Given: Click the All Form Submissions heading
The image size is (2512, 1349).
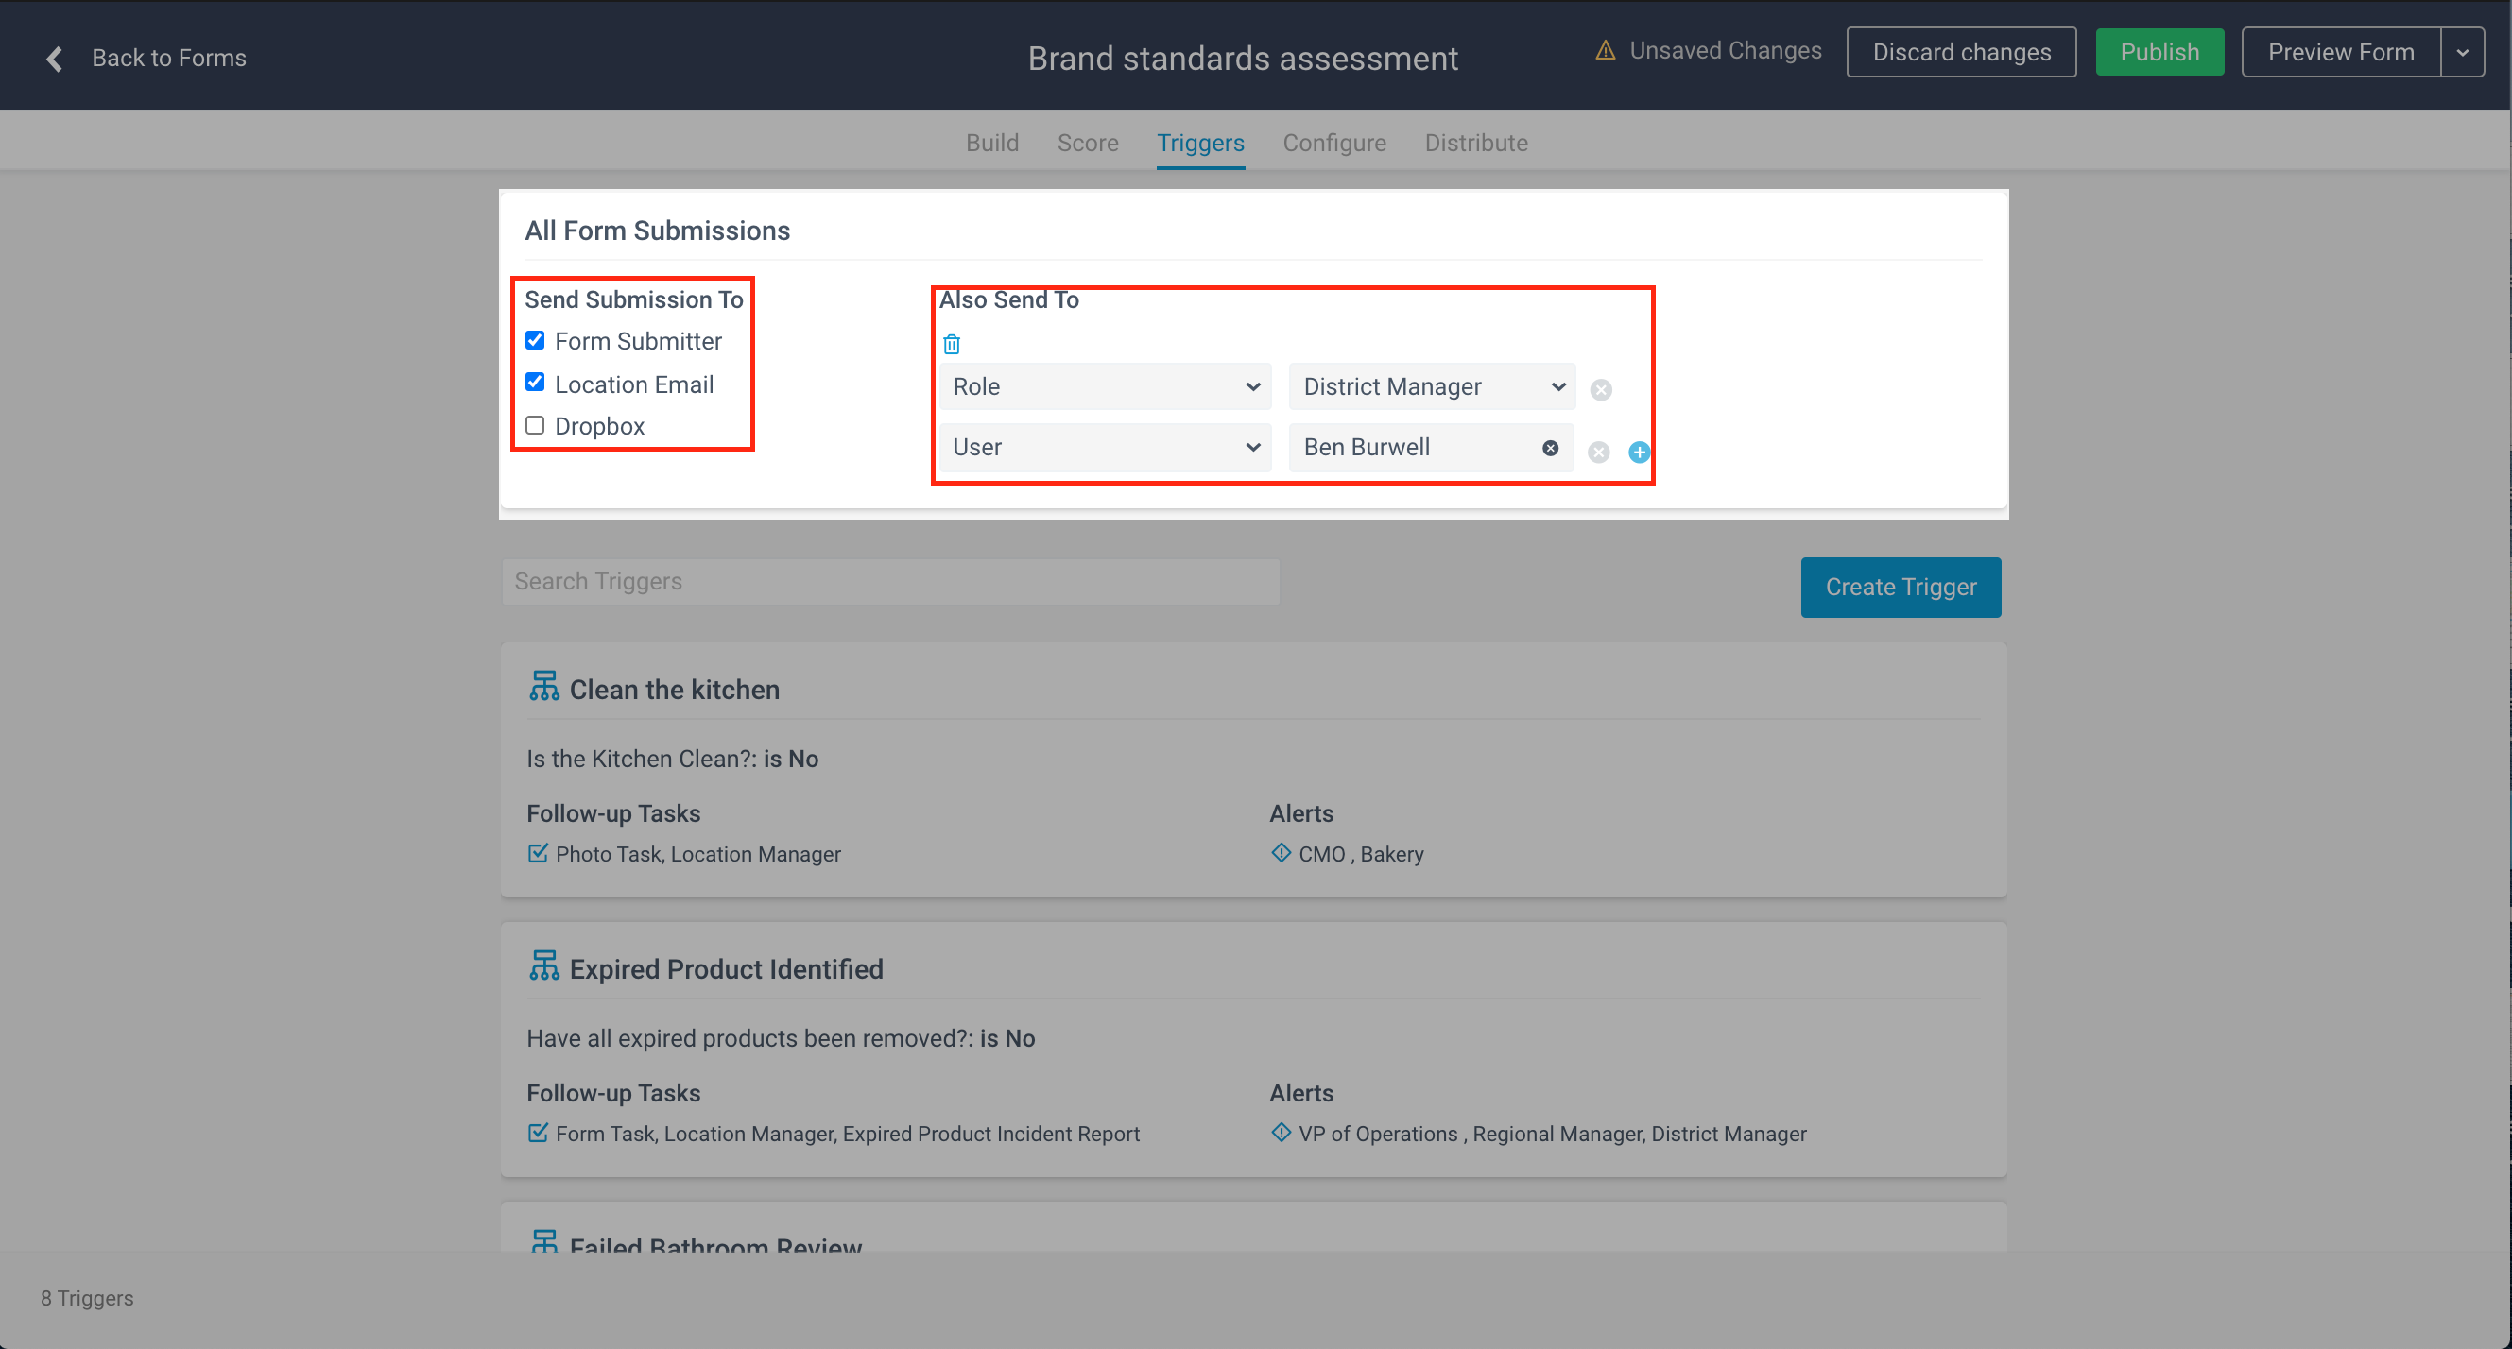Looking at the screenshot, I should coord(656,231).
